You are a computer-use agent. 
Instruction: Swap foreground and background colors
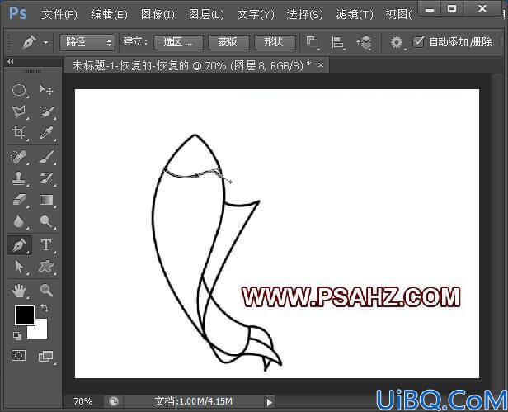tap(45, 308)
